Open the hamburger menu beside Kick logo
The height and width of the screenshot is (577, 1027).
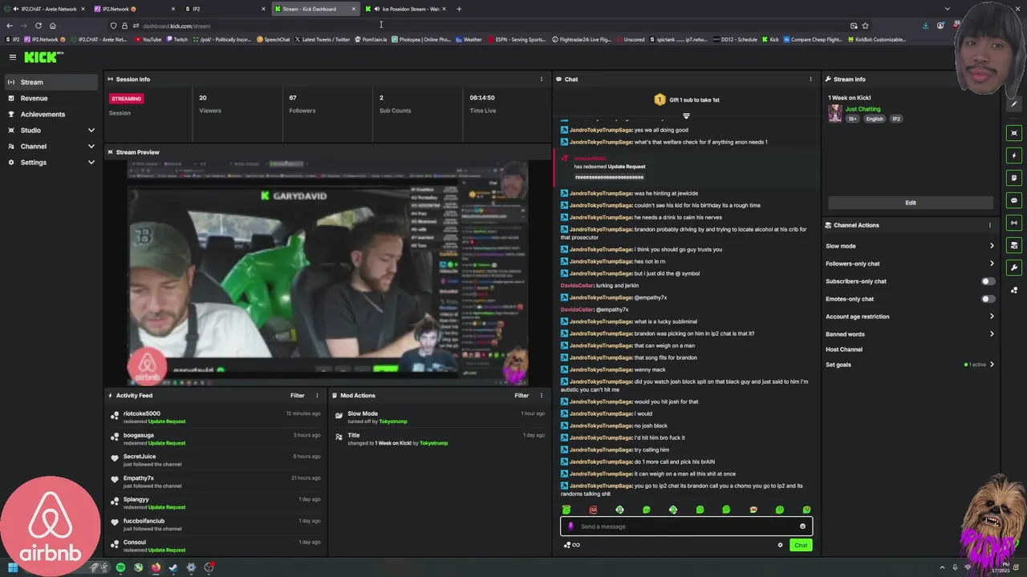click(x=13, y=57)
